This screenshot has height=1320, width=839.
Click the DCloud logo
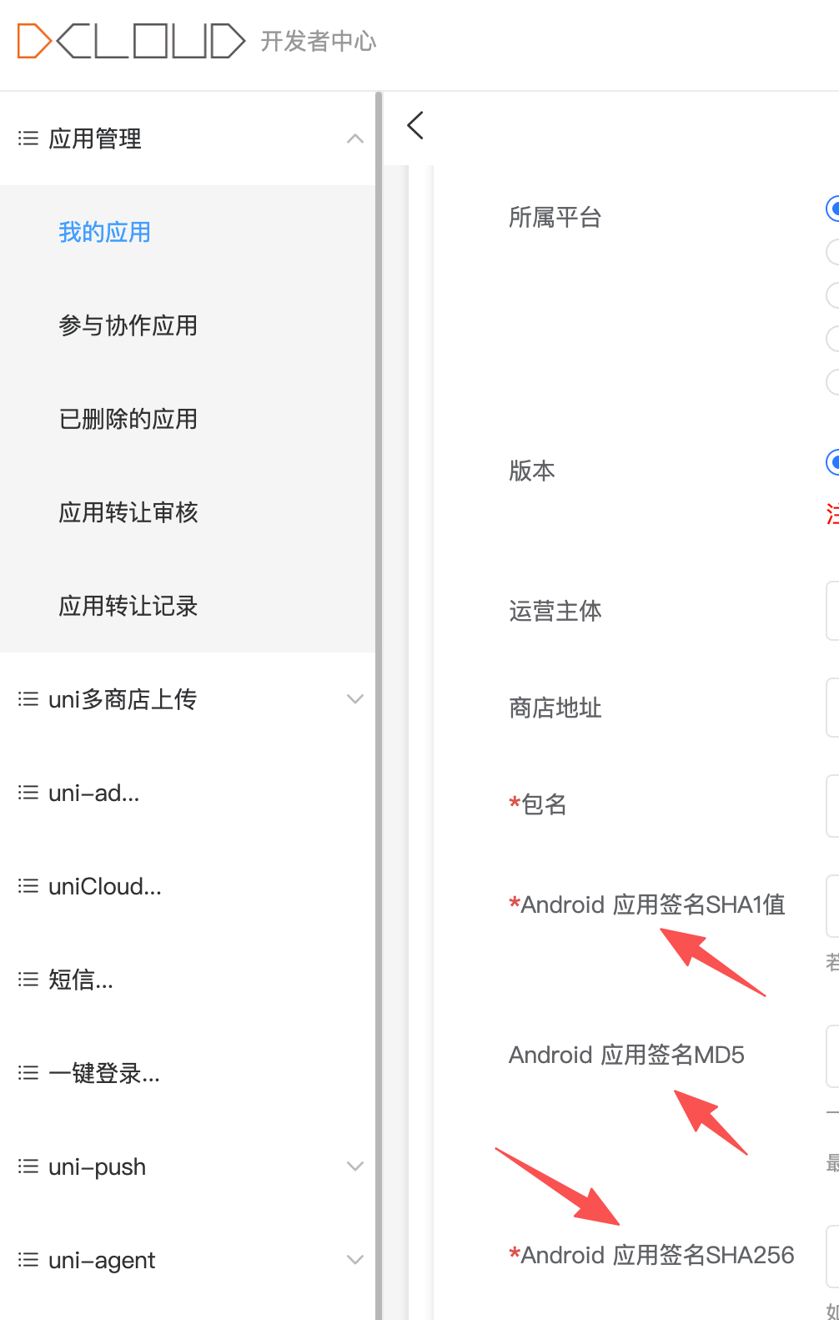(131, 41)
